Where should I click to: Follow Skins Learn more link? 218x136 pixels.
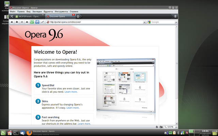(x=73, y=108)
